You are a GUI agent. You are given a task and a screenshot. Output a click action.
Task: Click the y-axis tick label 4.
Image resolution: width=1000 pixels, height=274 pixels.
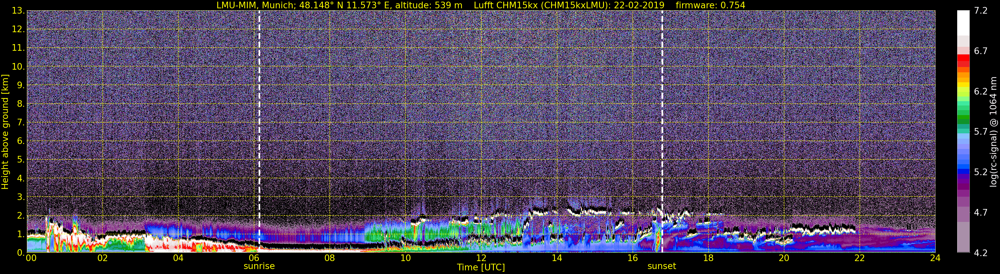click(21, 178)
